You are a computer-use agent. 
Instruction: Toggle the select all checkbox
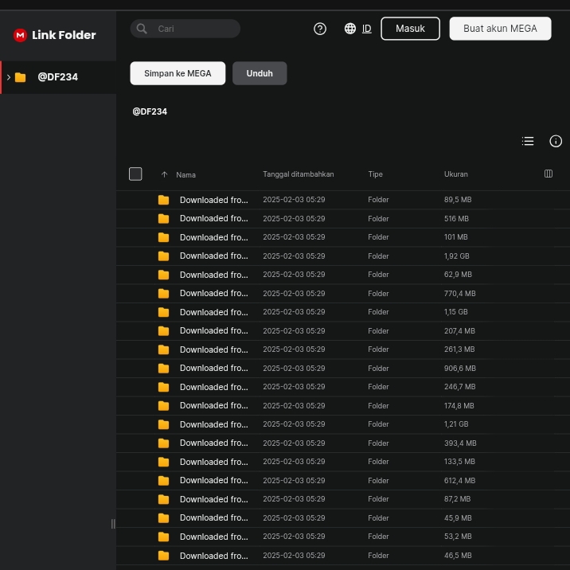135,174
